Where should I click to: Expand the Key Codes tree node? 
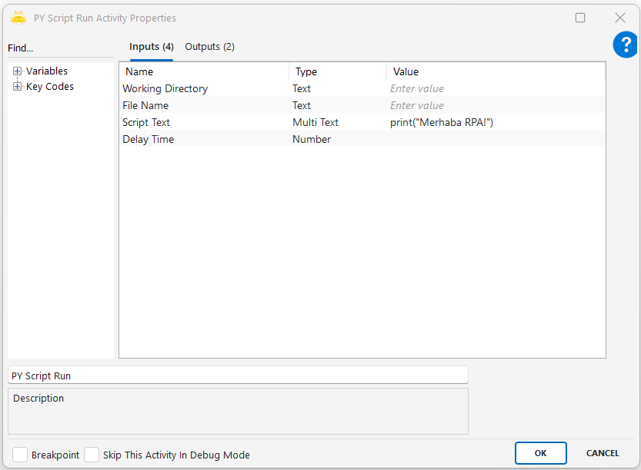point(18,87)
